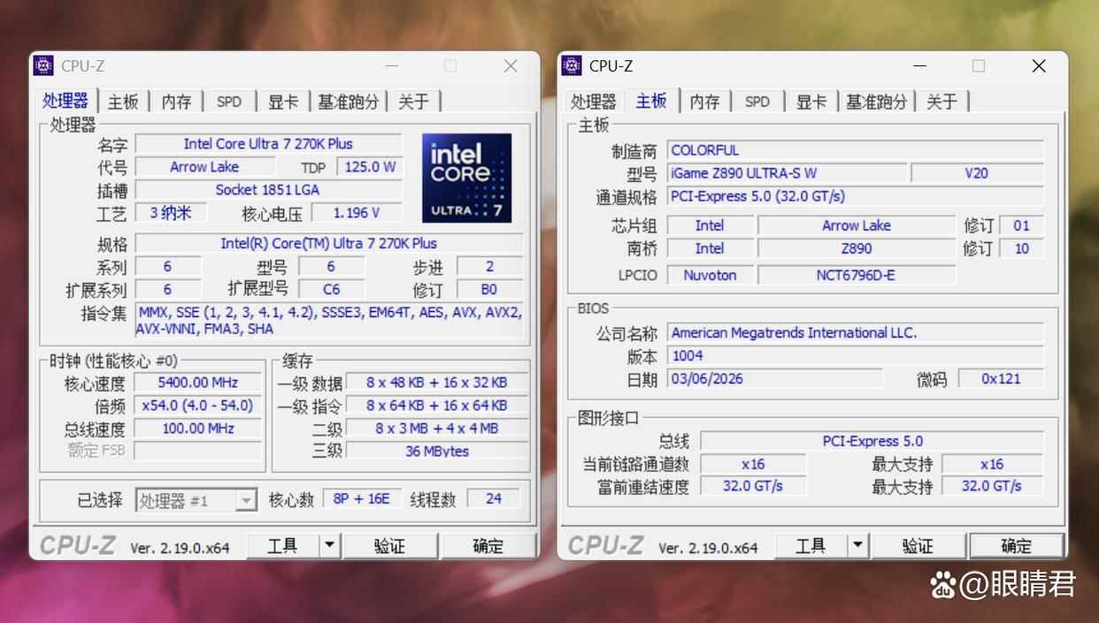Click the stepping revision value B0
The width and height of the screenshot is (1099, 623).
pos(488,290)
